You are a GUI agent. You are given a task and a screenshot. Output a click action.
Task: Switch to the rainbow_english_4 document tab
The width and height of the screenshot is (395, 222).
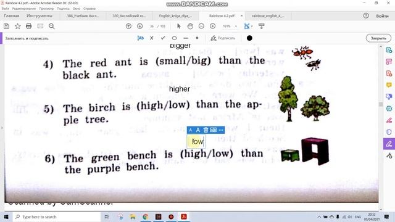[x=268, y=16]
